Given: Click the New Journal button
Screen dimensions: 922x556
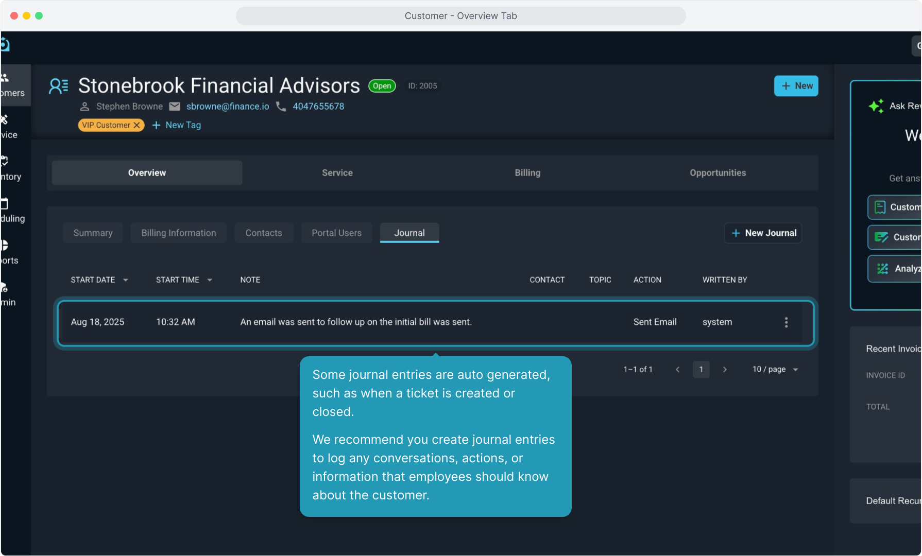Looking at the screenshot, I should [x=763, y=233].
